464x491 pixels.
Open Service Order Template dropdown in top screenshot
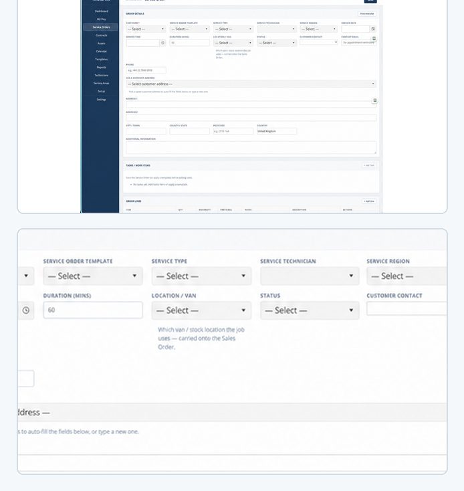click(x=190, y=29)
